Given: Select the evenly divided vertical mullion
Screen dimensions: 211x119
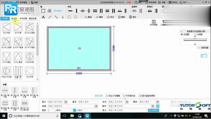Looking at the screenshot, I should point(89,11).
